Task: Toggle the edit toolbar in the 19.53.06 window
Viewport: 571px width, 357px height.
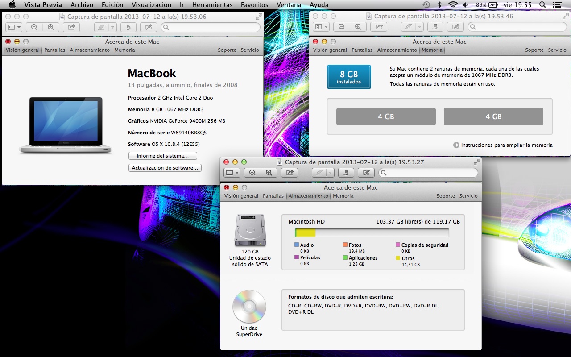Action: click(x=149, y=27)
